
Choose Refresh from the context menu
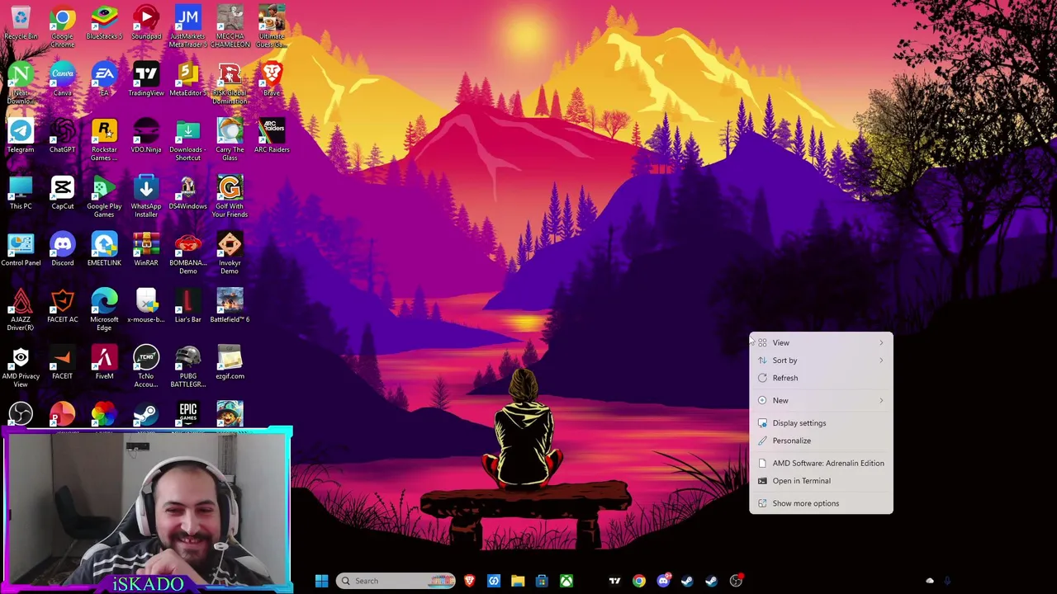(x=821, y=378)
